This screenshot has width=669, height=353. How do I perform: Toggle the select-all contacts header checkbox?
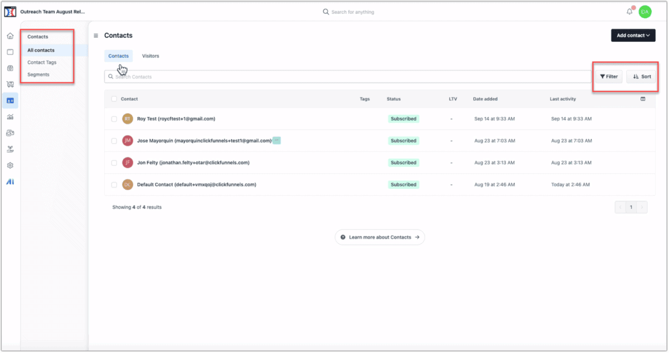pos(114,99)
